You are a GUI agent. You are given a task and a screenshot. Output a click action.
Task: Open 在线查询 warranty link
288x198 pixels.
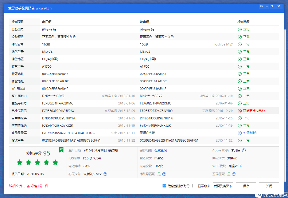160,150
